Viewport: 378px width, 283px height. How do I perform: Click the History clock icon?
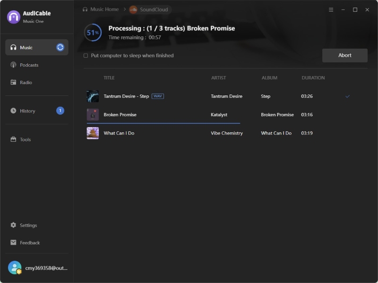tap(13, 111)
